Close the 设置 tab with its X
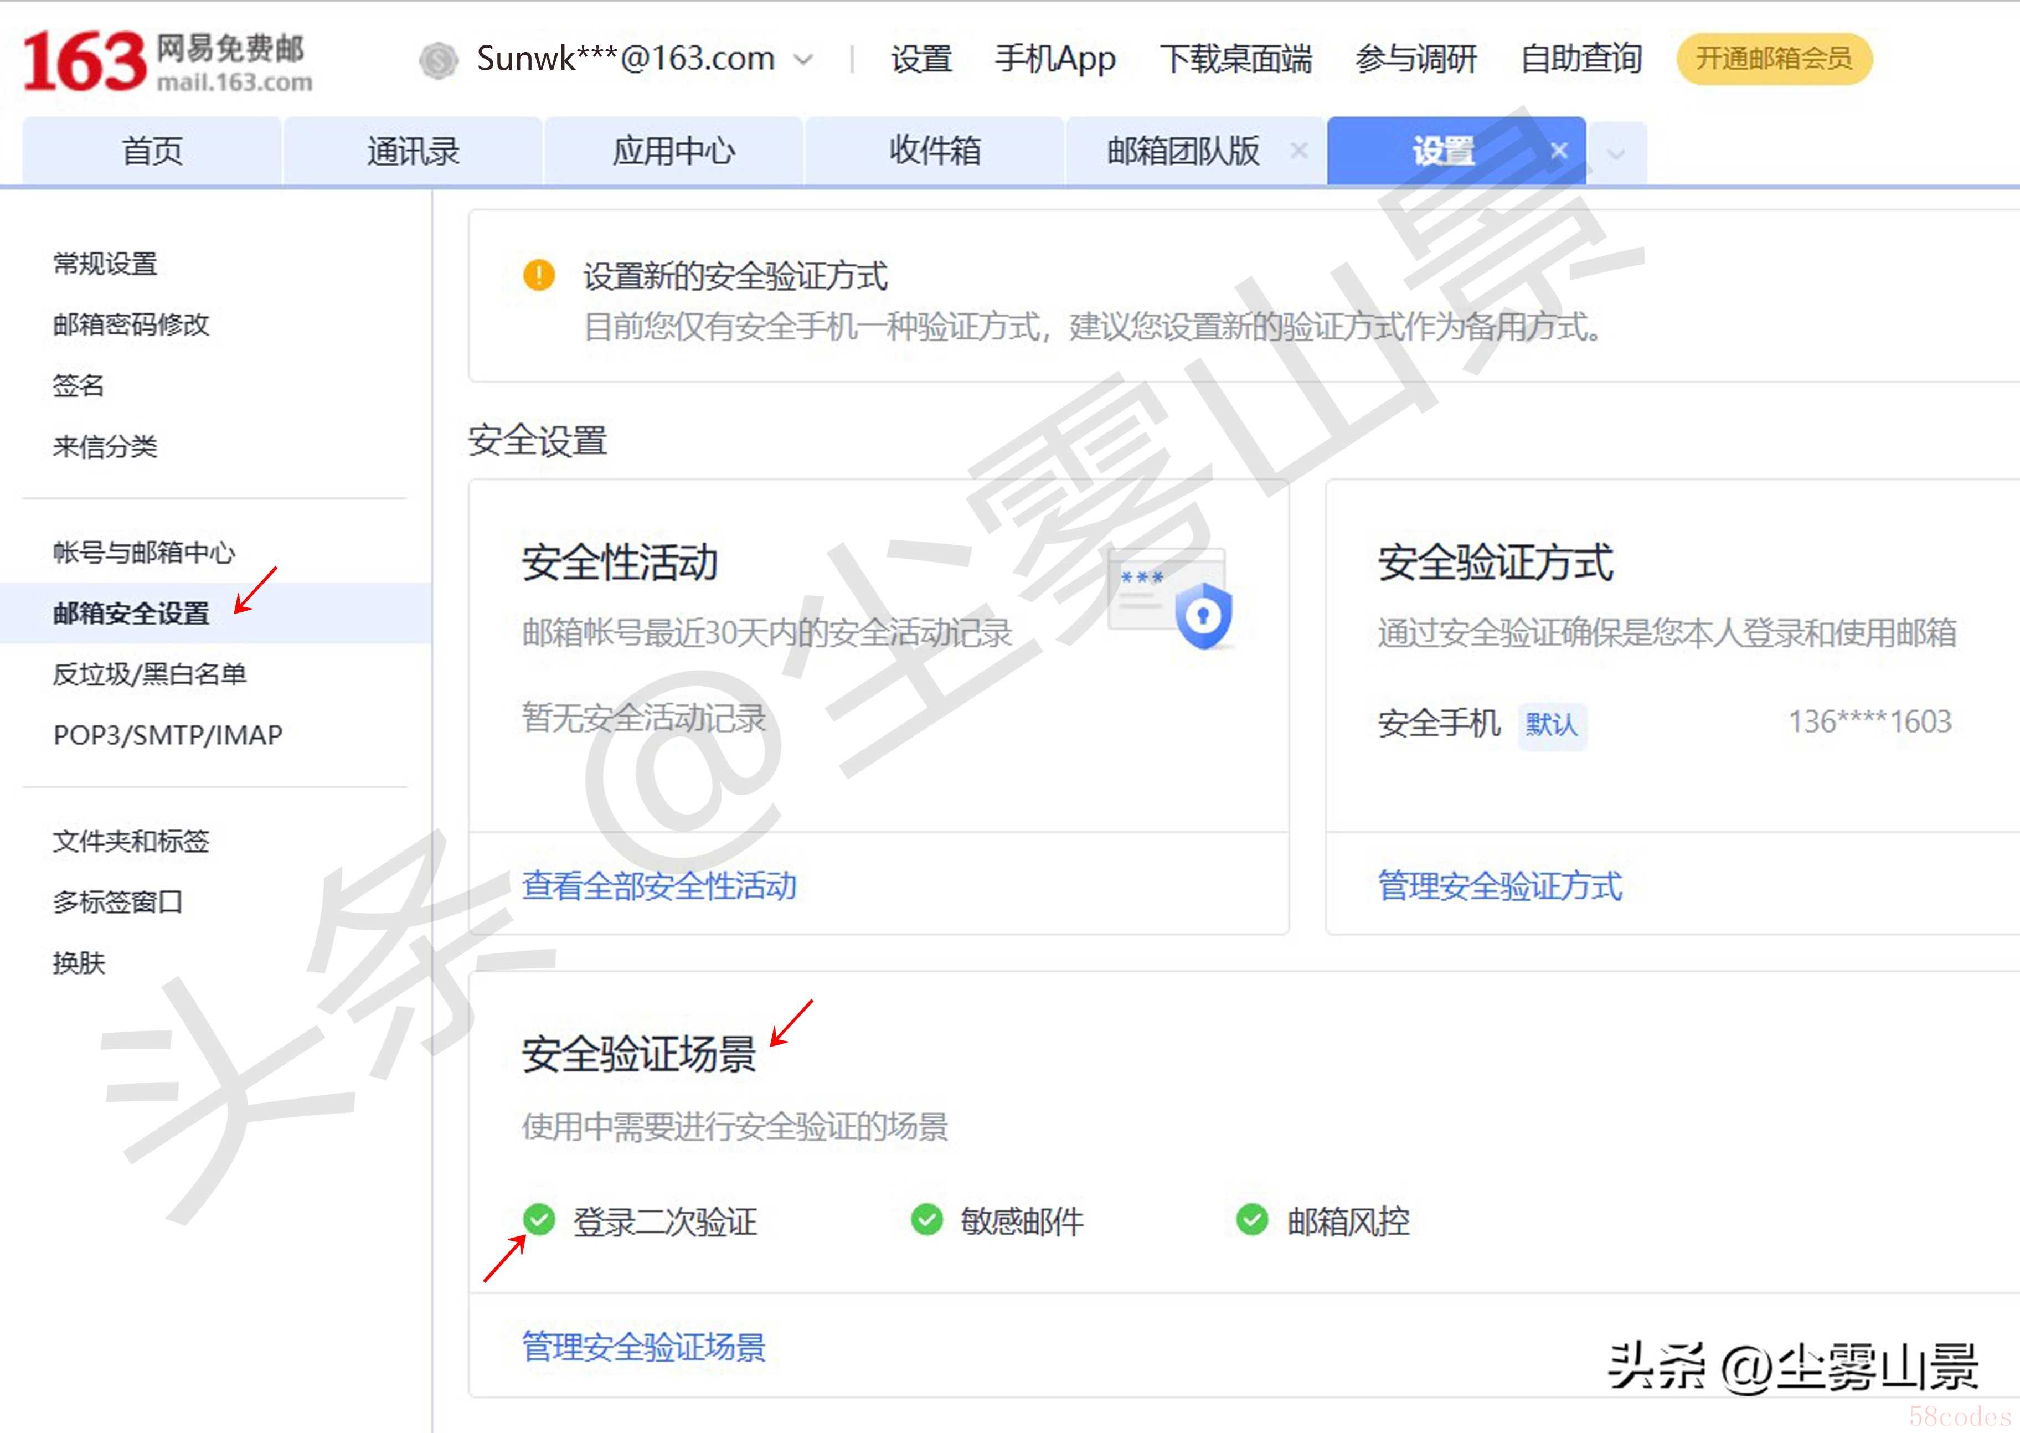 (x=1559, y=151)
